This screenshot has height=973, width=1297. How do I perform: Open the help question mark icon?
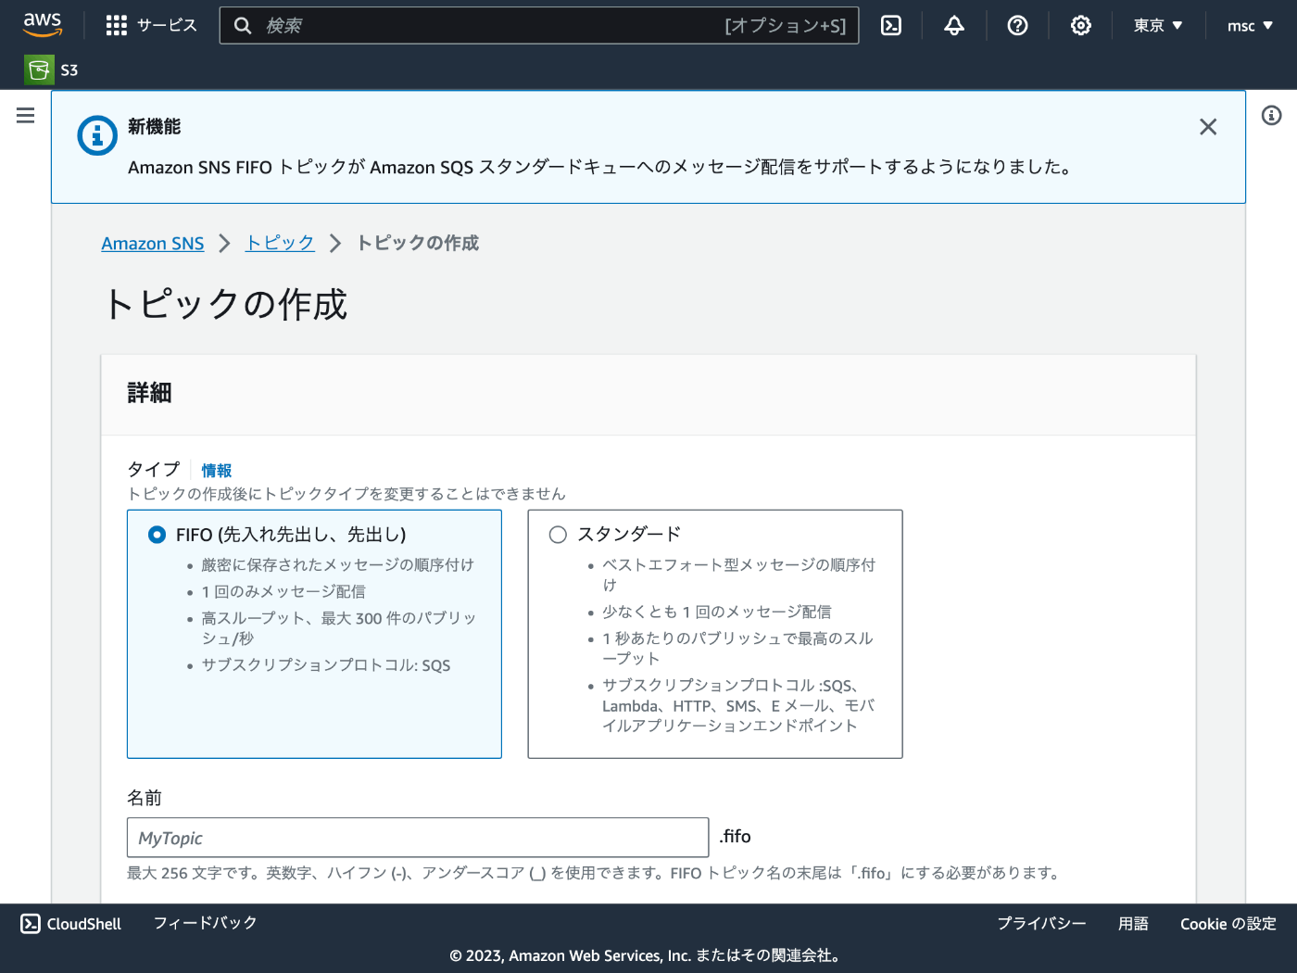(1017, 26)
